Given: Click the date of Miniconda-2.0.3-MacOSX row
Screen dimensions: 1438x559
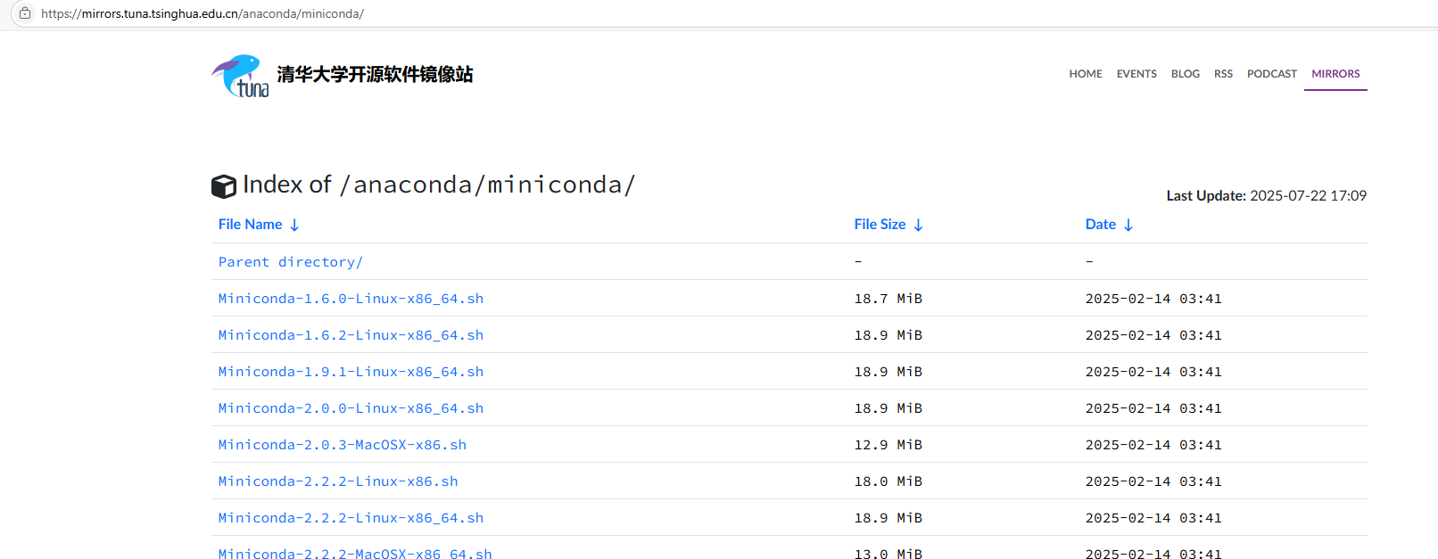Looking at the screenshot, I should pyautogui.click(x=1153, y=445).
